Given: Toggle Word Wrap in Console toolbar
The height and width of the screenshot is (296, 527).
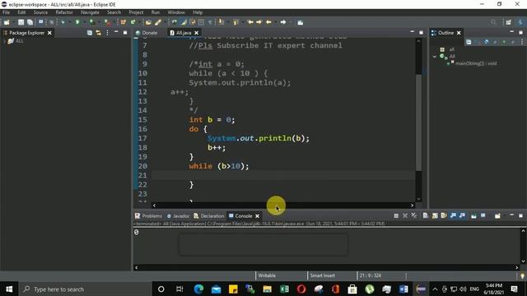Looking at the screenshot, I should coord(444,215).
